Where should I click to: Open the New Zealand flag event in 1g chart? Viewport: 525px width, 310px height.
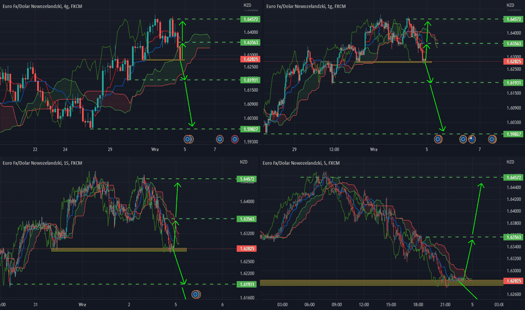[x=471, y=139]
